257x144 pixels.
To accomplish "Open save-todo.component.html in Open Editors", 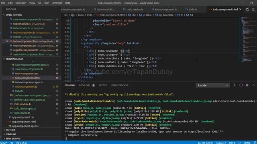I will pos(31,54).
